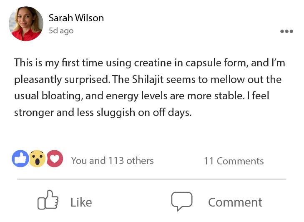
Task: Click the horizontal divider above the Like button
Action: tap(151, 179)
